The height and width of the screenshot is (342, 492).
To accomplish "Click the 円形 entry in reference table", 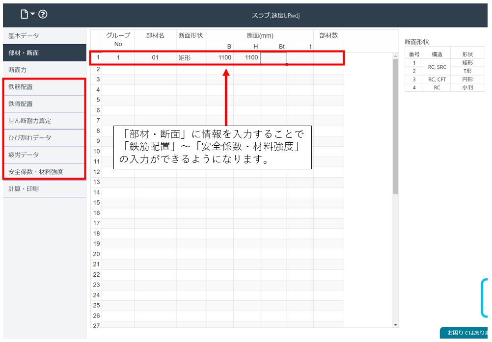I will coord(467,79).
